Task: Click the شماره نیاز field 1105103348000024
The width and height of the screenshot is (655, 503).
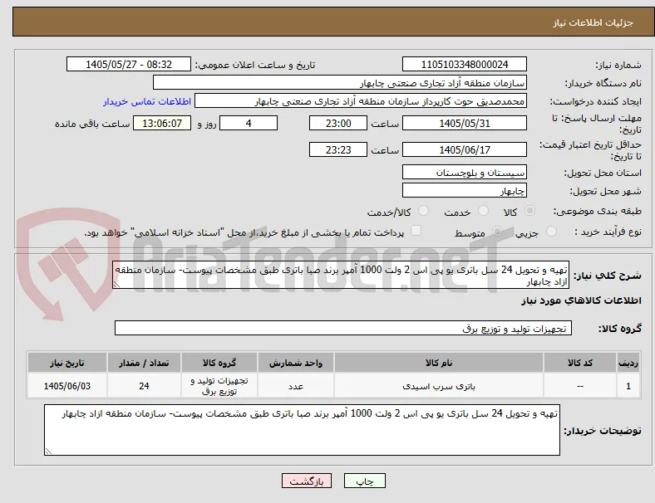Action: 465,64
